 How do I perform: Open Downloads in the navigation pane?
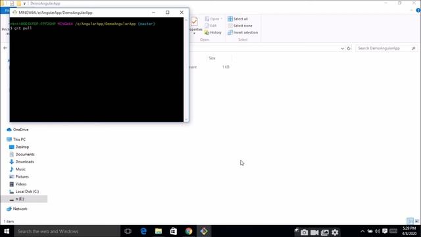coord(22,162)
